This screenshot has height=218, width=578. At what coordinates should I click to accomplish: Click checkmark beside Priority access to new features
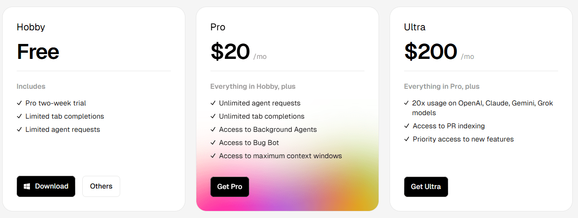coord(407,139)
